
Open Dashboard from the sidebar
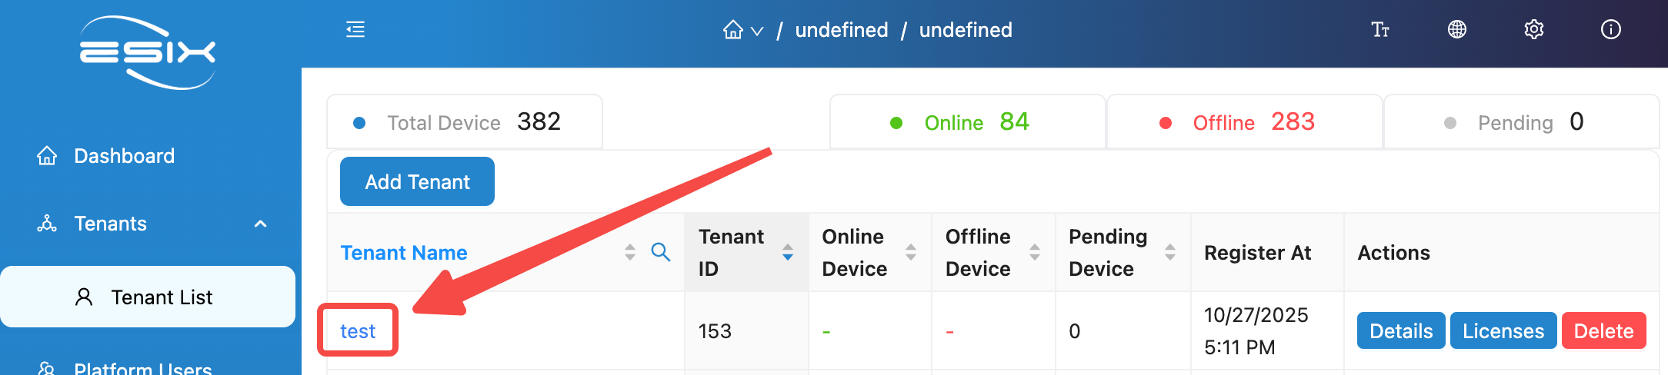[x=124, y=156]
